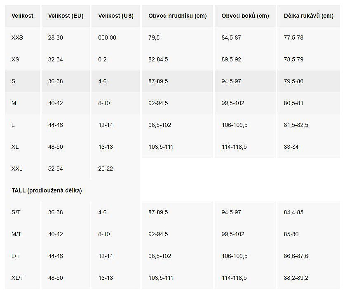This screenshot has width=345, height=293.
Task: Click the "TALL (prodloužená délka)" section heading
Action: 47,190
